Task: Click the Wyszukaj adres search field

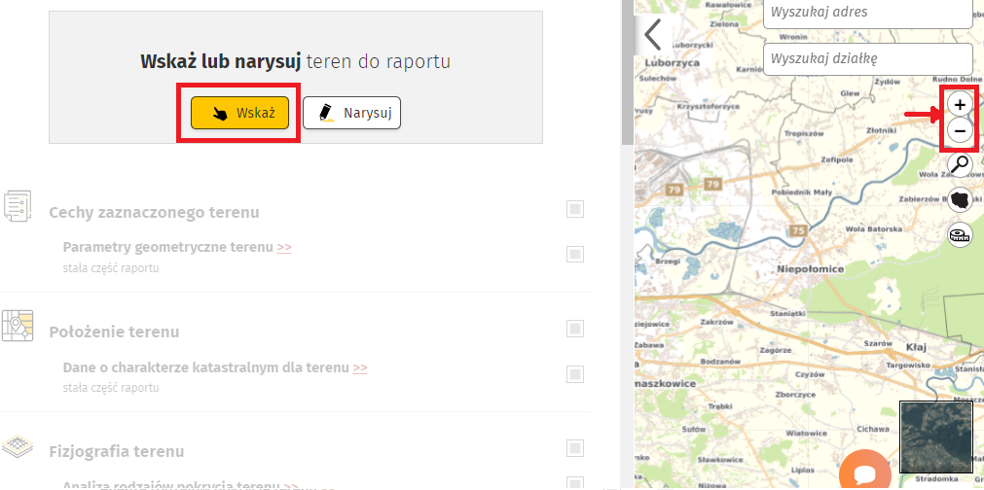Action: point(867,13)
